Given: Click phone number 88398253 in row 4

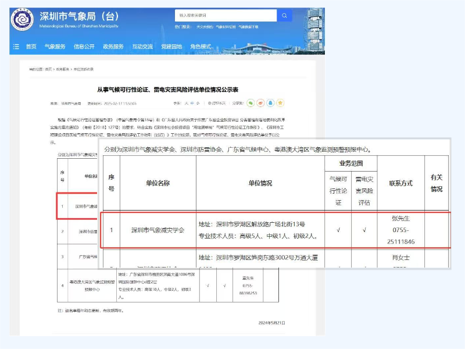Looking at the screenshot, I should tap(248, 293).
